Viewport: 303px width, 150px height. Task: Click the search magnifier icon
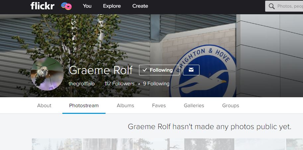tap(272, 6)
